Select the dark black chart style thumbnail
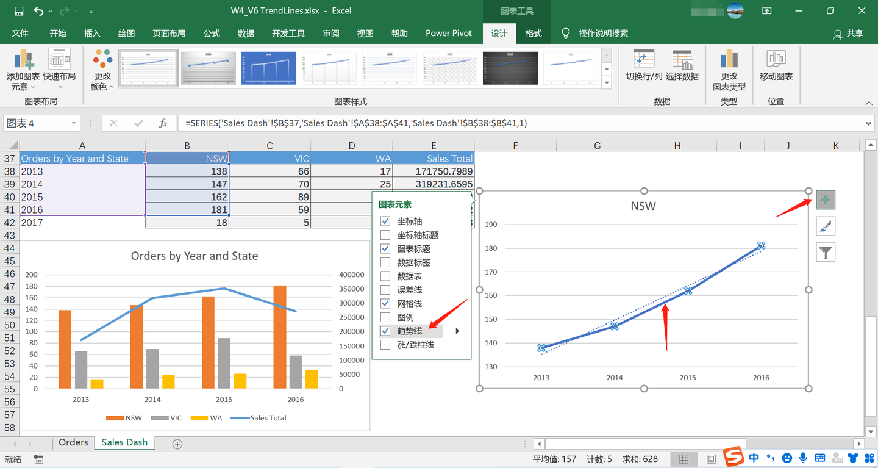878x468 pixels. pos(510,68)
